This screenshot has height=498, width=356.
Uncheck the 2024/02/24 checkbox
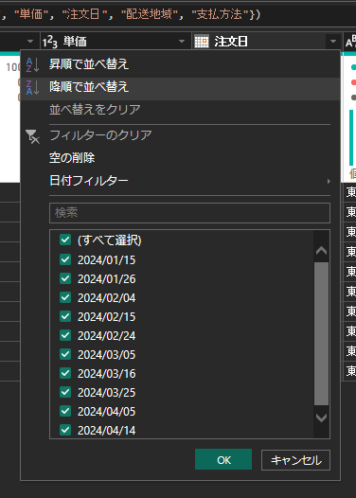pos(65,335)
